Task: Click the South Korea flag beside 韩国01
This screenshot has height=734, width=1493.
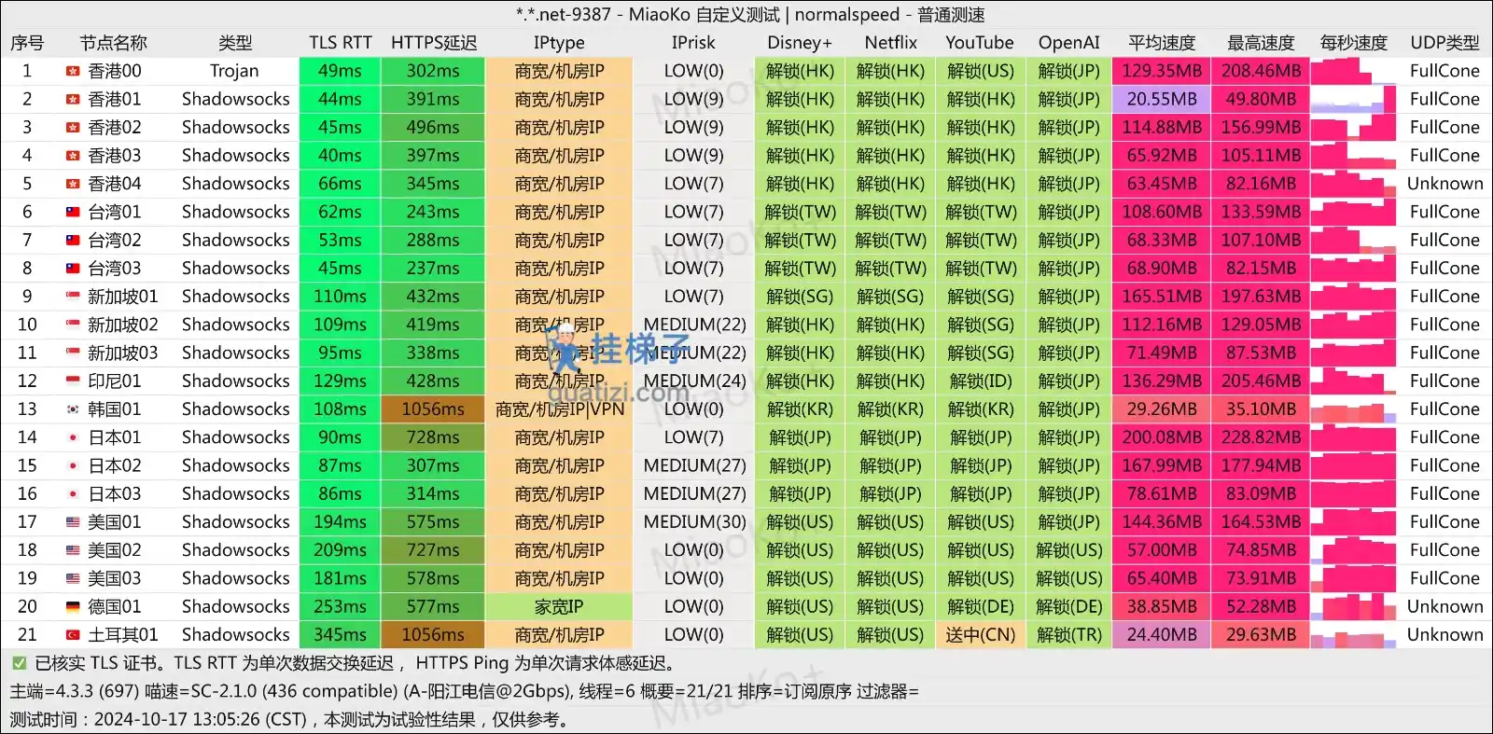Action: click(x=73, y=409)
